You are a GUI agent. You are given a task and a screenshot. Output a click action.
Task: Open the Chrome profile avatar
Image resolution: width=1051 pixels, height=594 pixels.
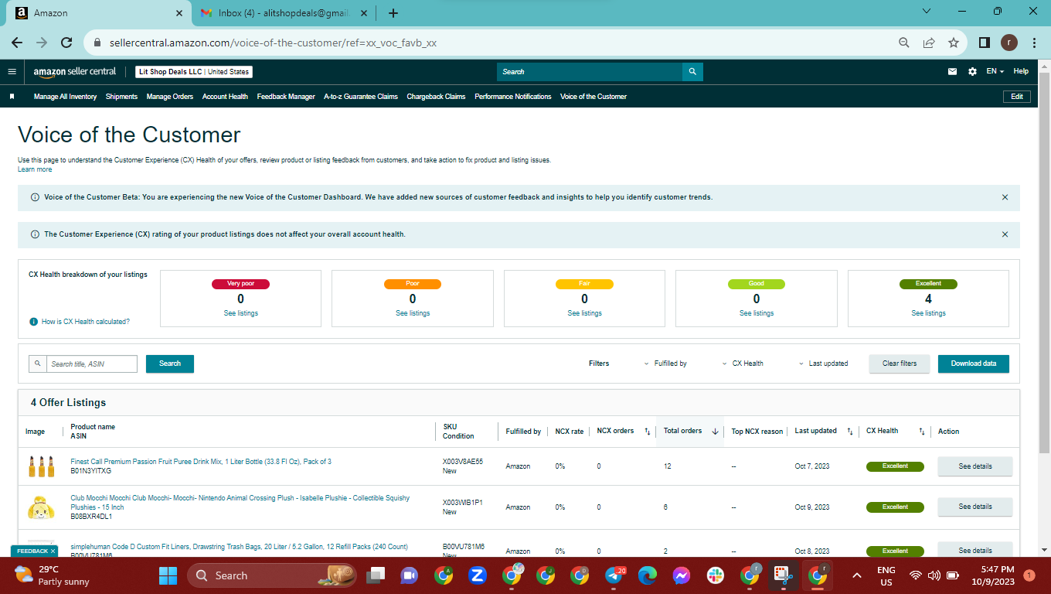click(1009, 43)
